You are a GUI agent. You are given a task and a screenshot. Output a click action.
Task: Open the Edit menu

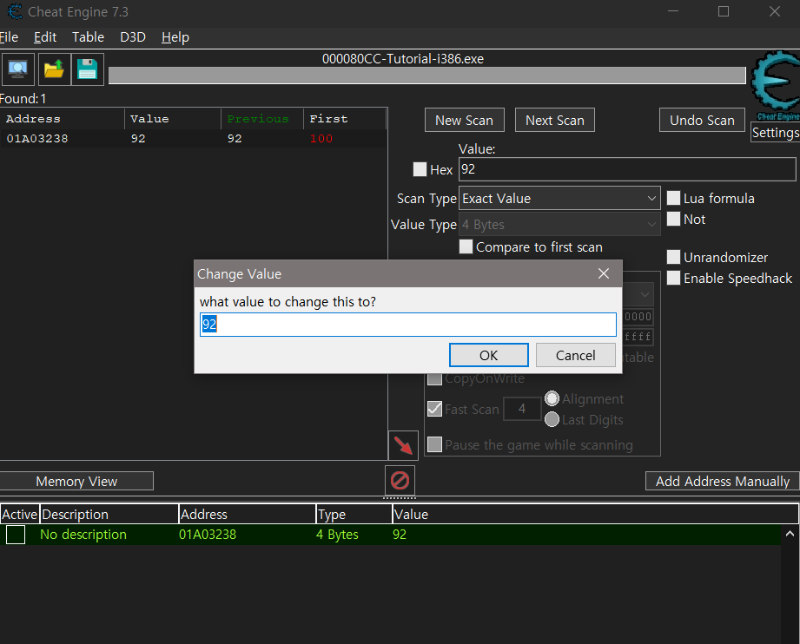[45, 37]
